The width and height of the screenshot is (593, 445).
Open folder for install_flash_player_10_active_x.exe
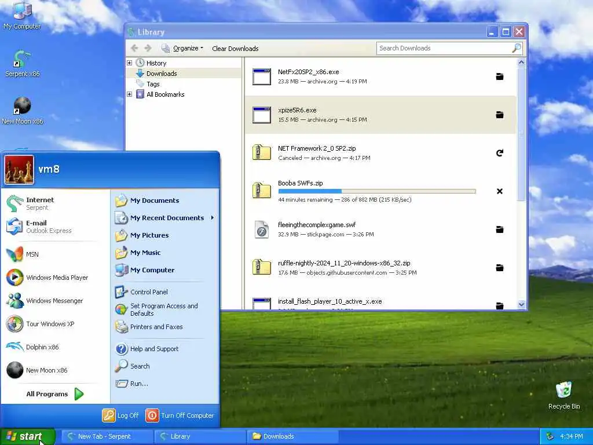(500, 305)
